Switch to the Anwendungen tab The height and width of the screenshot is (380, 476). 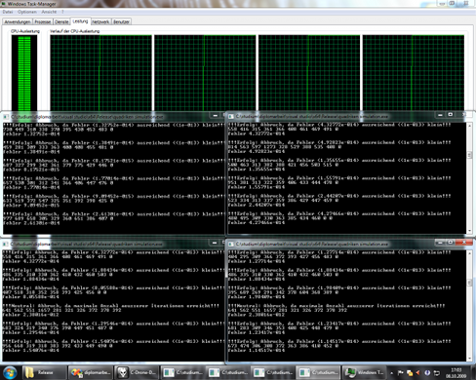[18, 21]
